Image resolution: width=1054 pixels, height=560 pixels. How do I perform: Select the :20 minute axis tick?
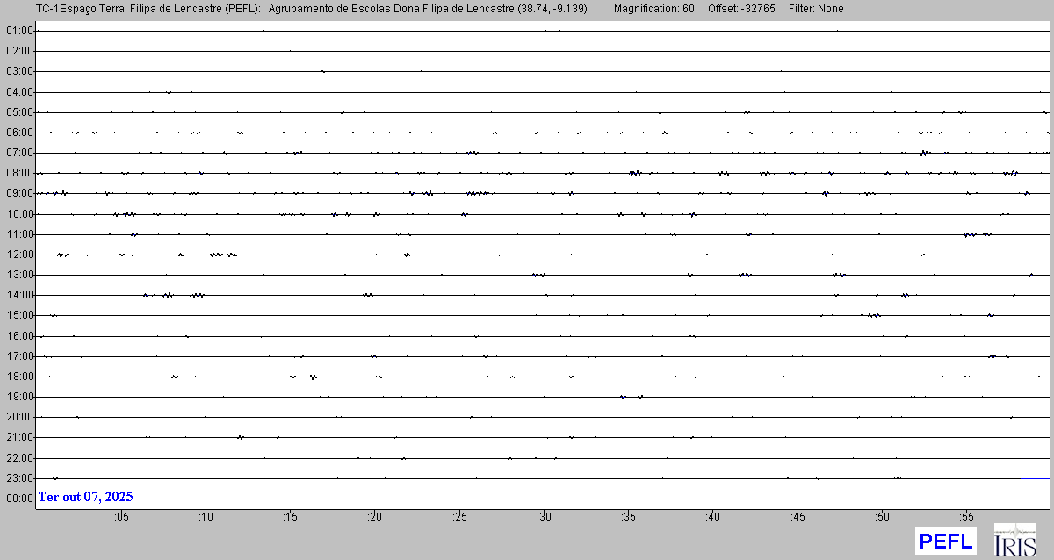pos(375,517)
